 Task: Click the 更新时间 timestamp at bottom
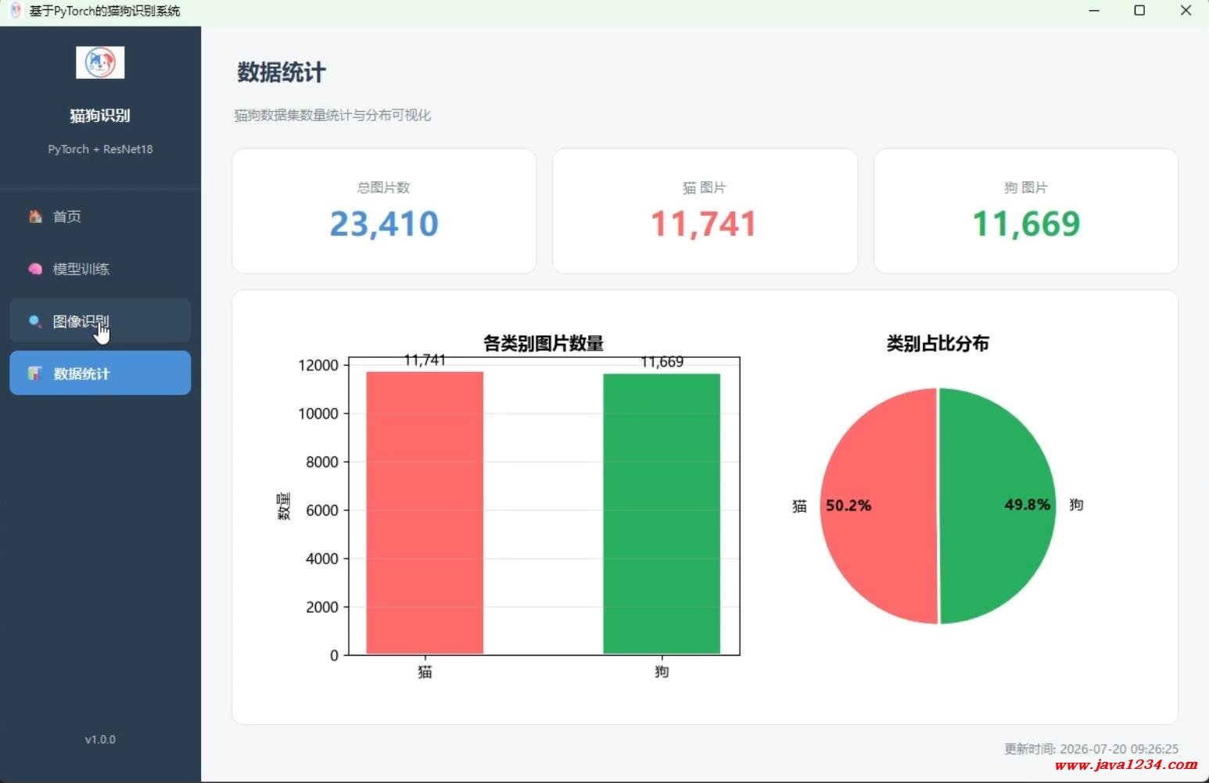click(x=1091, y=749)
